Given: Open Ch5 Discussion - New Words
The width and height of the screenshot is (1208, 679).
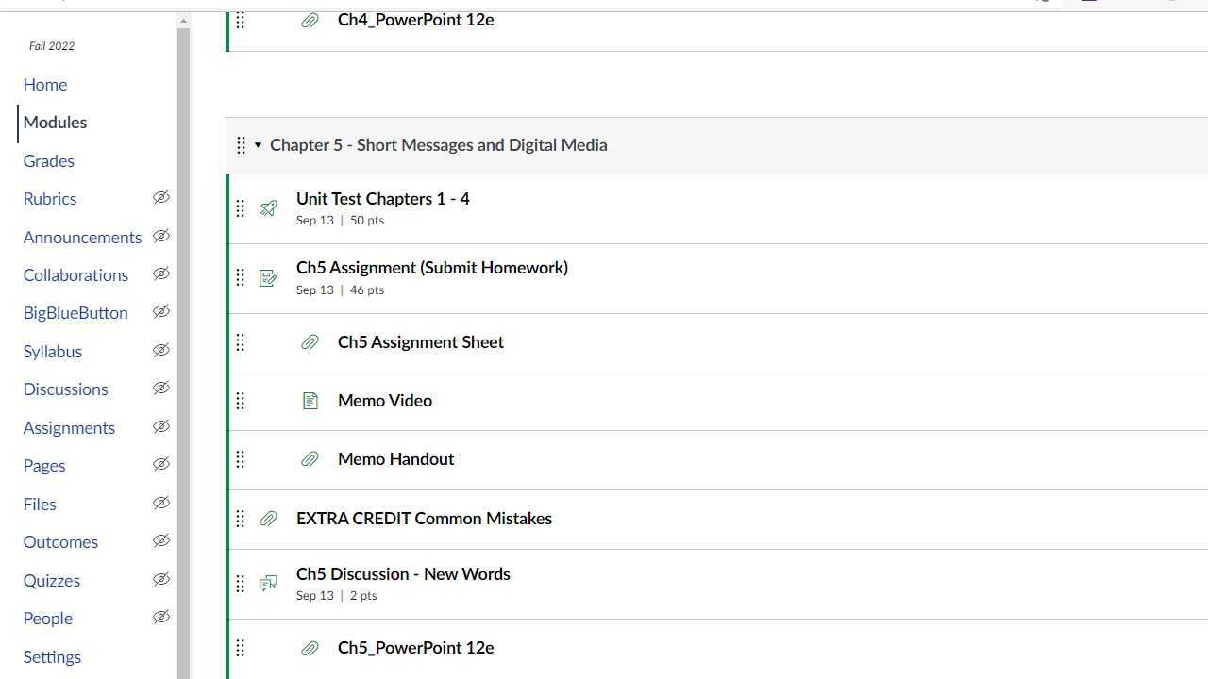Looking at the screenshot, I should pyautogui.click(x=403, y=574).
